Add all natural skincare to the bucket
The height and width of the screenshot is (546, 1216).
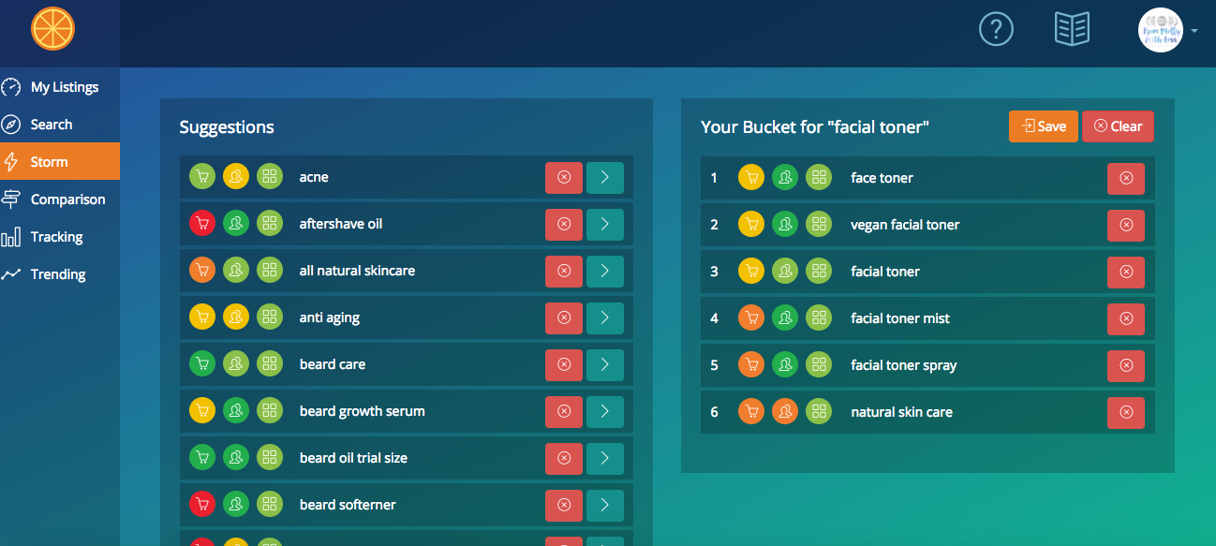tap(605, 271)
